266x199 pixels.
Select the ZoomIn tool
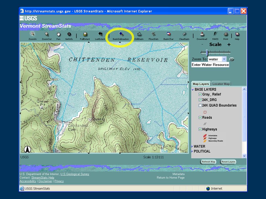pos(33,36)
